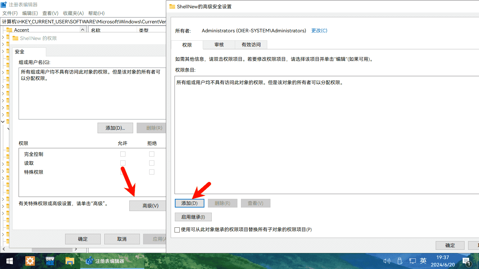Switch to the 审核 tab
479x269 pixels.
[219, 45]
